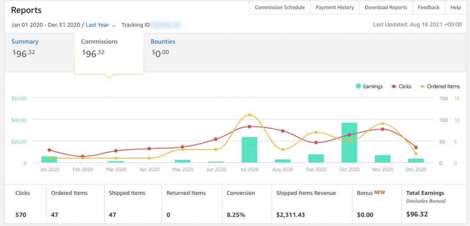This screenshot has width=470, height=226.
Task: Click the Nov 2020 clicks data point
Action: click(x=382, y=129)
